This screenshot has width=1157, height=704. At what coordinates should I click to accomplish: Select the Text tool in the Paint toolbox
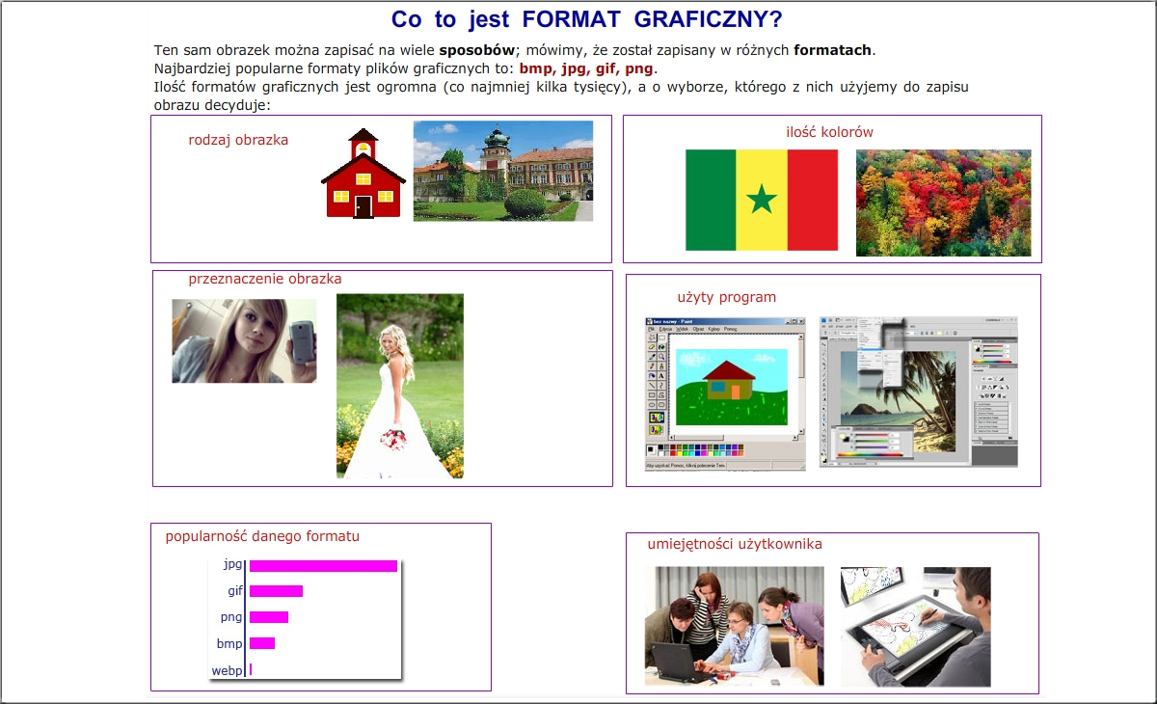[x=662, y=375]
